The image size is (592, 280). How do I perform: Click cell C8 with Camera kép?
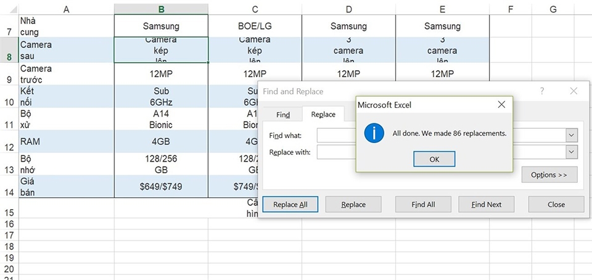click(x=255, y=50)
